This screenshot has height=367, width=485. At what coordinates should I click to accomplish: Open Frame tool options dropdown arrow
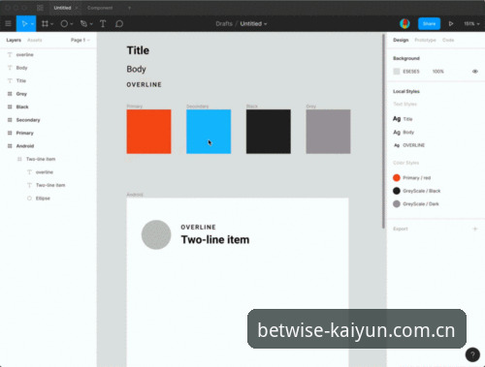(51, 24)
